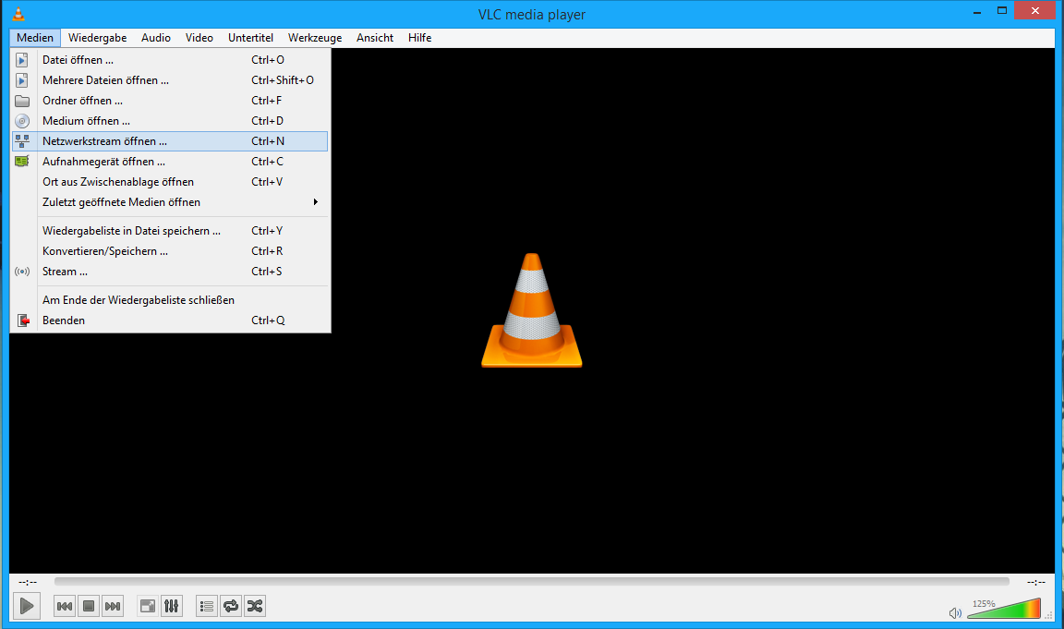Click remaining time label right of seek bar

point(1035,582)
